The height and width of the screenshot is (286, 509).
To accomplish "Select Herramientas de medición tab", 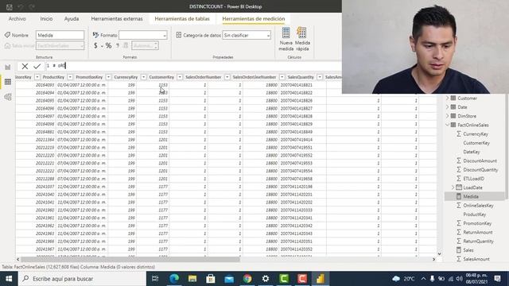I will [254, 19].
